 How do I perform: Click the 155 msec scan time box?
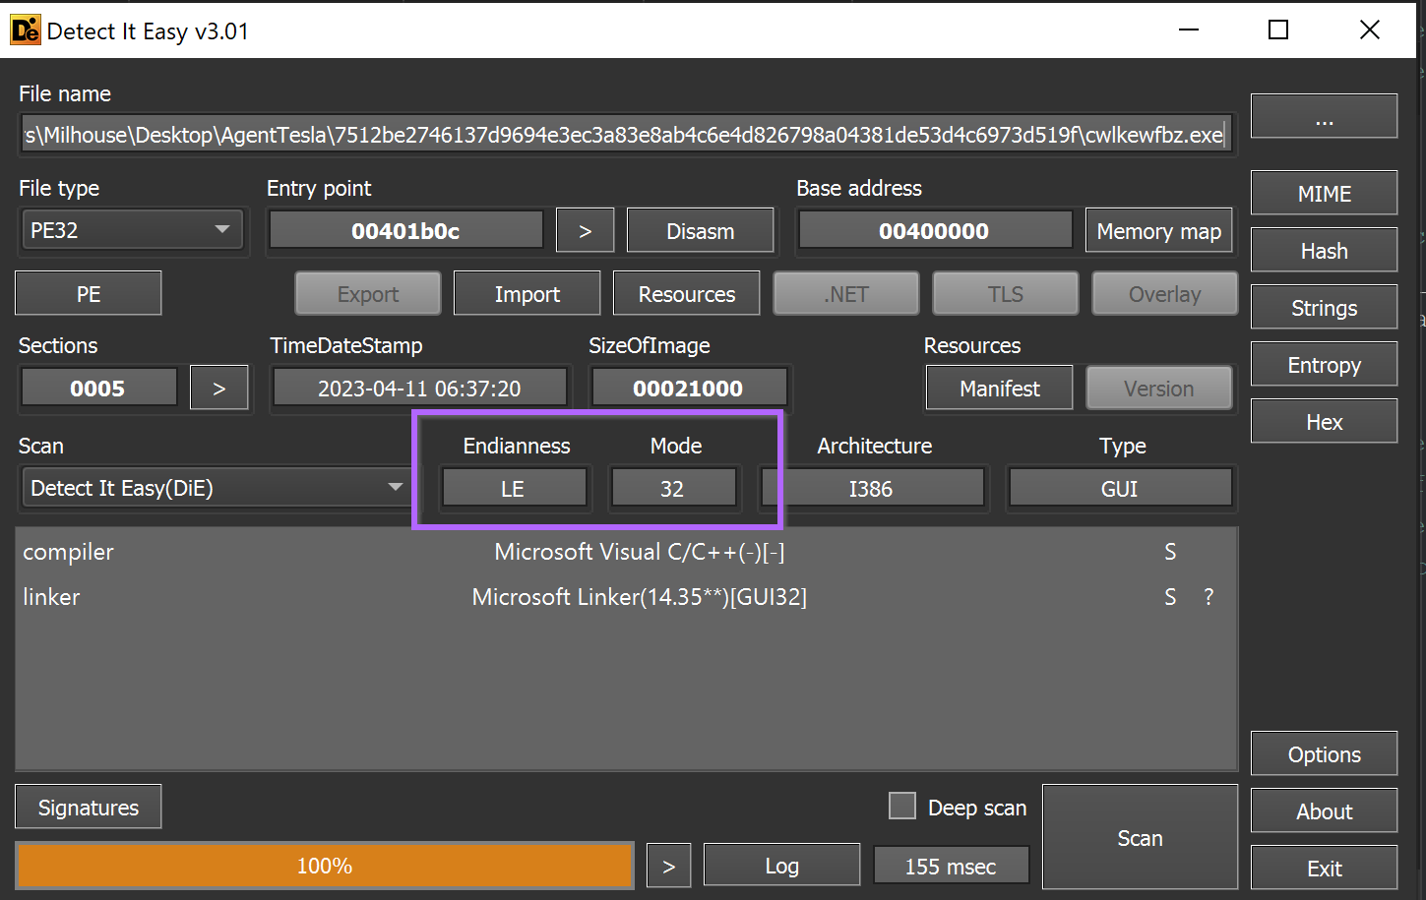(x=951, y=866)
